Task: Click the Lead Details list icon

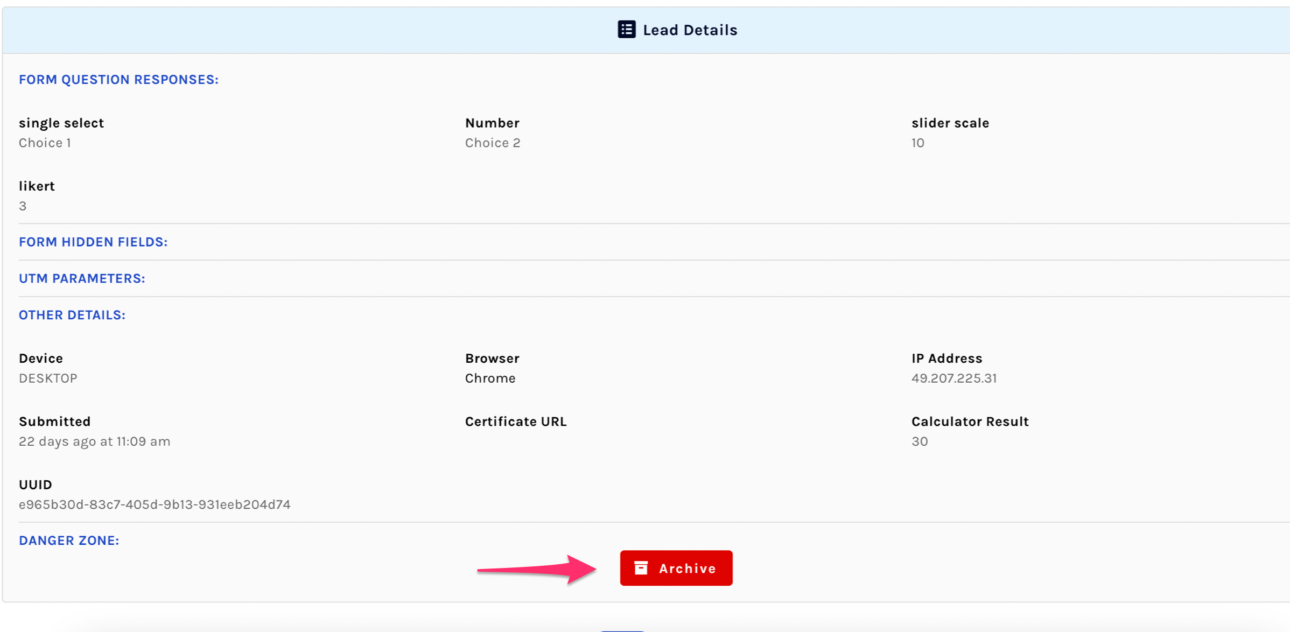Action: pyautogui.click(x=626, y=30)
